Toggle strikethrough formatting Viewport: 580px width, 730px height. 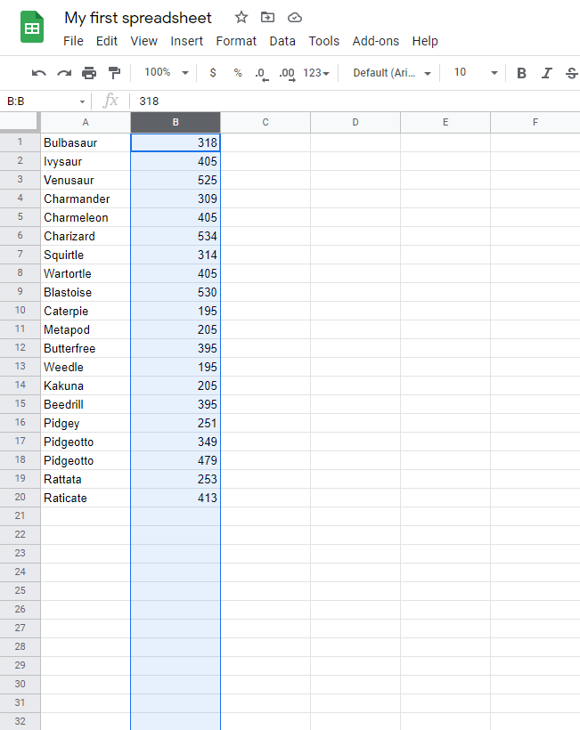pyautogui.click(x=571, y=73)
